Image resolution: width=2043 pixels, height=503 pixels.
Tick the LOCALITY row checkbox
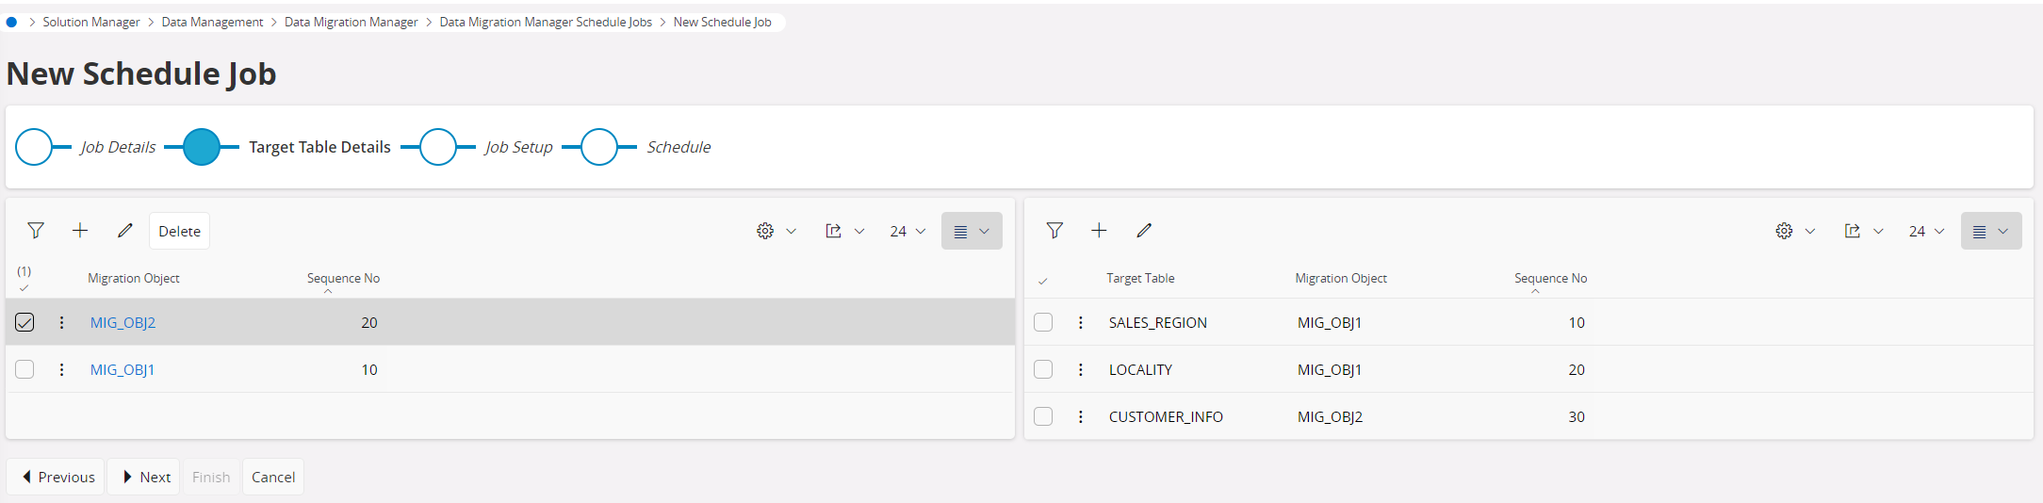(1043, 369)
